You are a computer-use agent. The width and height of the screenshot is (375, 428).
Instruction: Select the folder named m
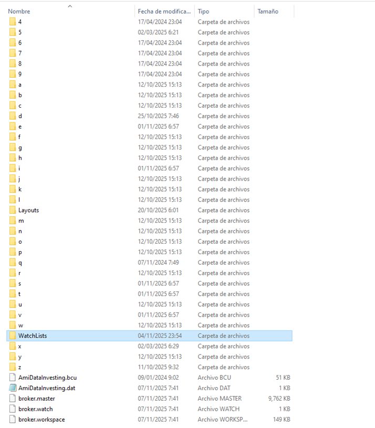[x=21, y=221]
